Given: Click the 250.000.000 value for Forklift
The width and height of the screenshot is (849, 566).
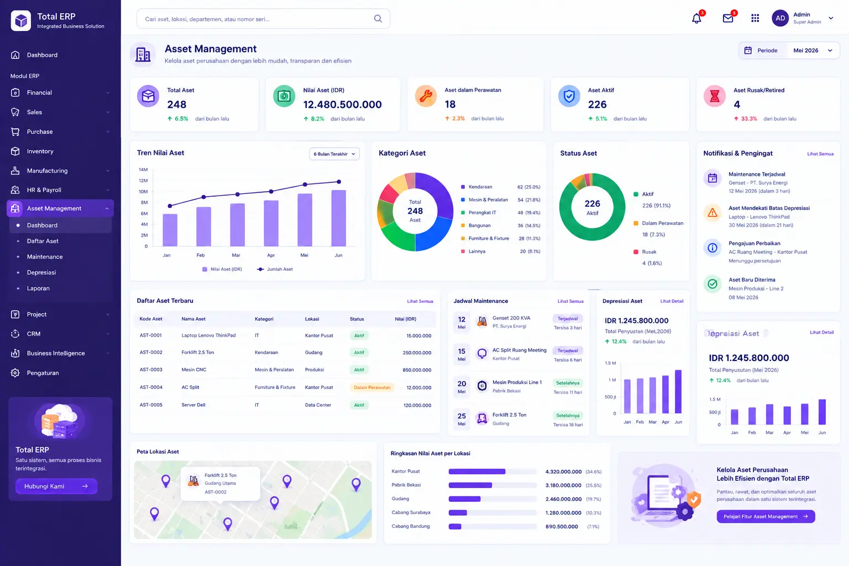Looking at the screenshot, I should (417, 353).
